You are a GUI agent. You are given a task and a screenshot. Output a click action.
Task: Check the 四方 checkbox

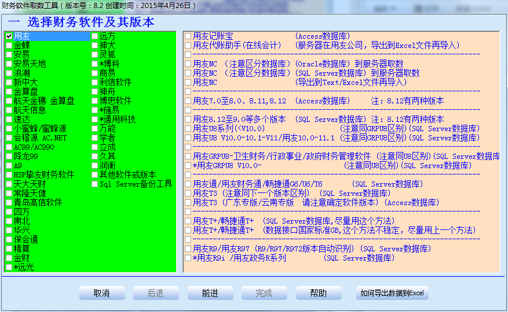[x=9, y=212]
